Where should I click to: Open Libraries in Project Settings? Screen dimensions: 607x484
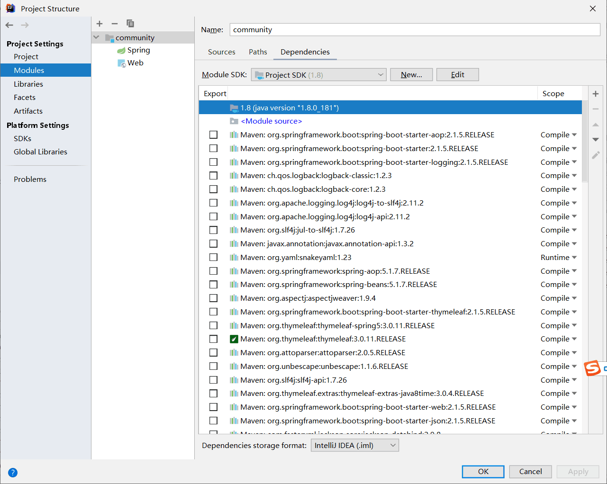pyautogui.click(x=28, y=84)
